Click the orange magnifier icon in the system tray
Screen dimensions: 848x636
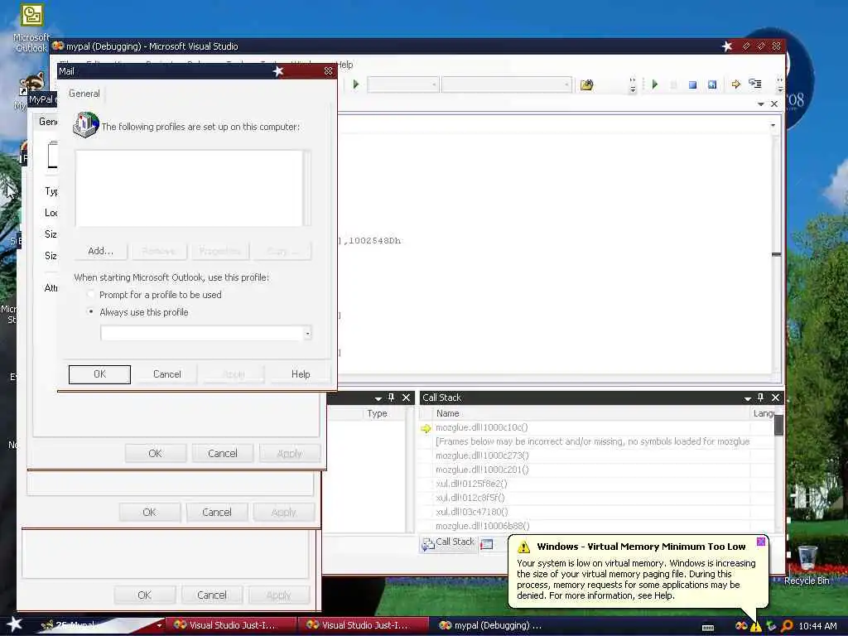(787, 626)
